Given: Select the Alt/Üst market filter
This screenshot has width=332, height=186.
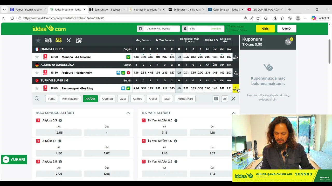Looking at the screenshot, I should 90,99.
